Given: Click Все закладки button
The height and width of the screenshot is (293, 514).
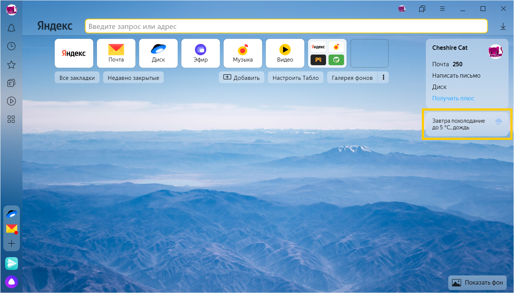Looking at the screenshot, I should coord(77,78).
